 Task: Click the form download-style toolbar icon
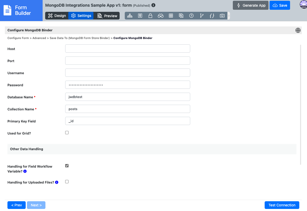(140, 16)
